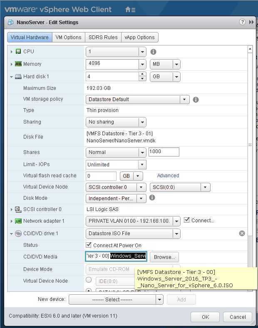Click the Hard disk size field

(x=112, y=77)
